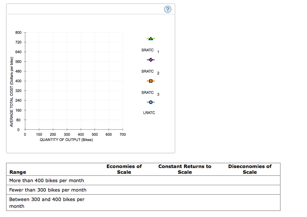Mark Constant Returns for fewer than 300 bikes

(x=185, y=190)
